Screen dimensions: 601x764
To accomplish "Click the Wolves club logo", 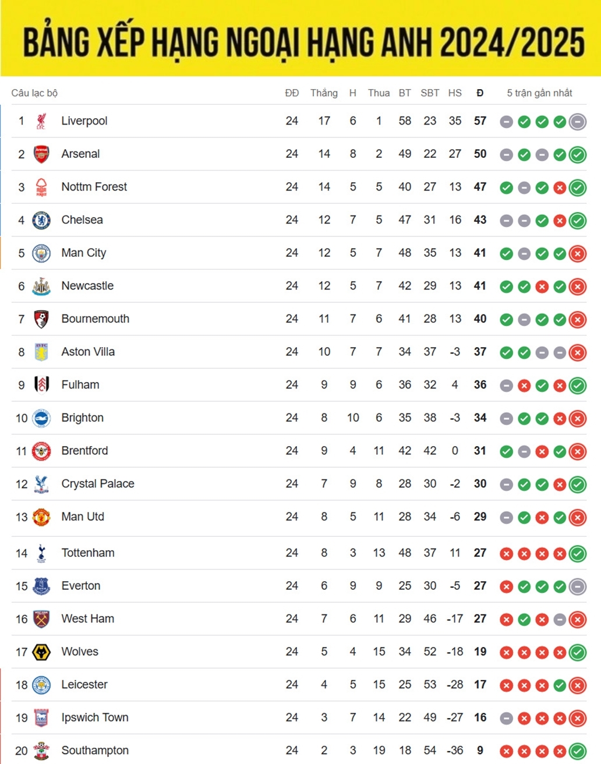I will (41, 652).
